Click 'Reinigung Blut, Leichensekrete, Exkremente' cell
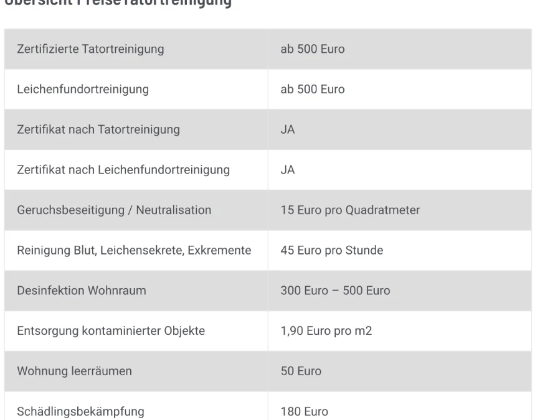Screen dimensions: 535x420 [x=134, y=251]
